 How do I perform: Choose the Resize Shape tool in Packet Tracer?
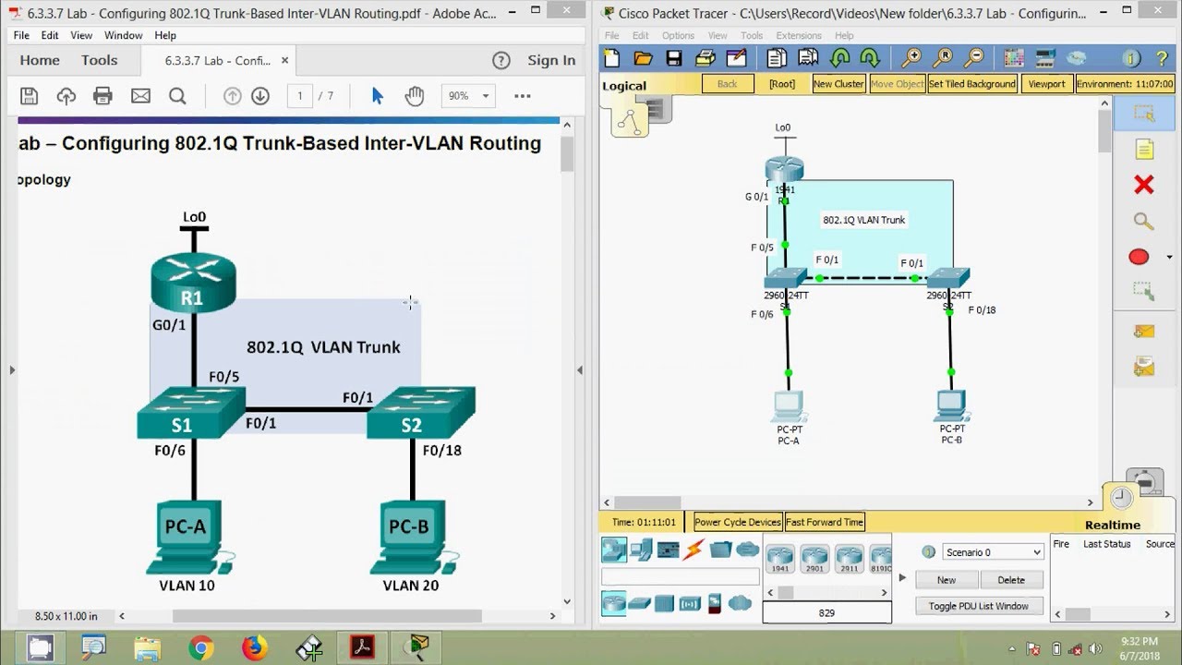point(1144,292)
